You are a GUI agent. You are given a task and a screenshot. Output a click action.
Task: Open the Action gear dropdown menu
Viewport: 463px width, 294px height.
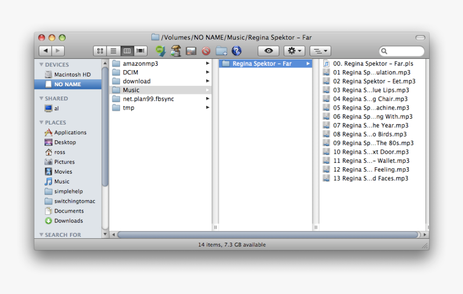294,51
